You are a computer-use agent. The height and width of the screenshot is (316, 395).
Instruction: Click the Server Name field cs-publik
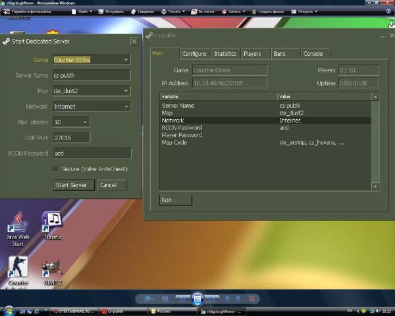pyautogui.click(x=92, y=75)
